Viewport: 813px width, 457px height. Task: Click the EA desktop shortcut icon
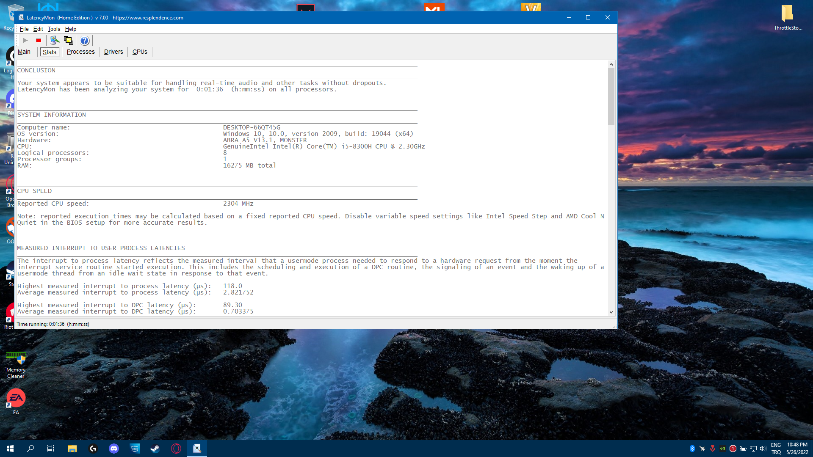click(x=16, y=399)
